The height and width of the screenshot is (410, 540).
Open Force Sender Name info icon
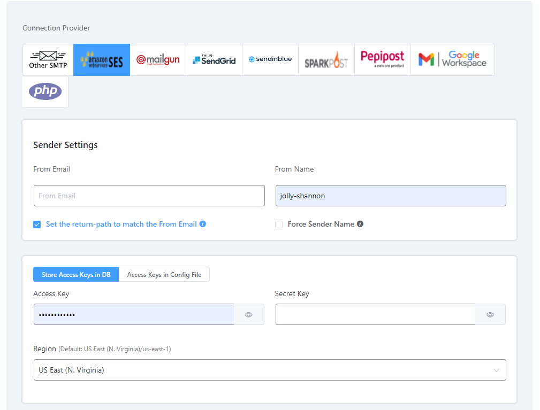click(360, 224)
